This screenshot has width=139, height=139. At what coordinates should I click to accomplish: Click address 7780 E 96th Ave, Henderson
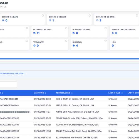[77, 112]
